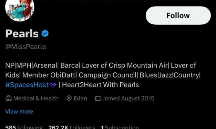Click the blue verified badge
216x129 pixels.
point(45,34)
